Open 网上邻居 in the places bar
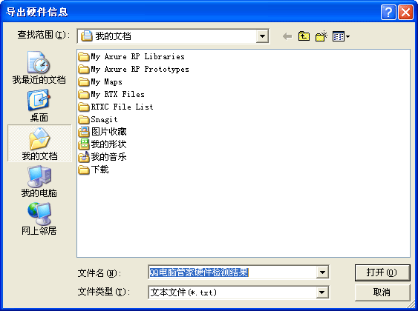This screenshot has width=418, height=311. tap(39, 219)
